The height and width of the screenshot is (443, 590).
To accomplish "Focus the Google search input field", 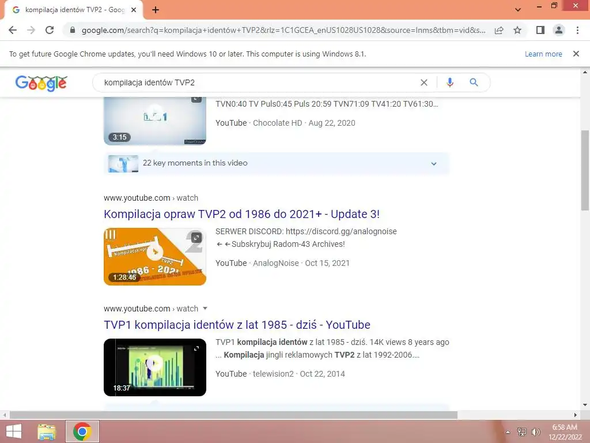I will (x=260, y=82).
